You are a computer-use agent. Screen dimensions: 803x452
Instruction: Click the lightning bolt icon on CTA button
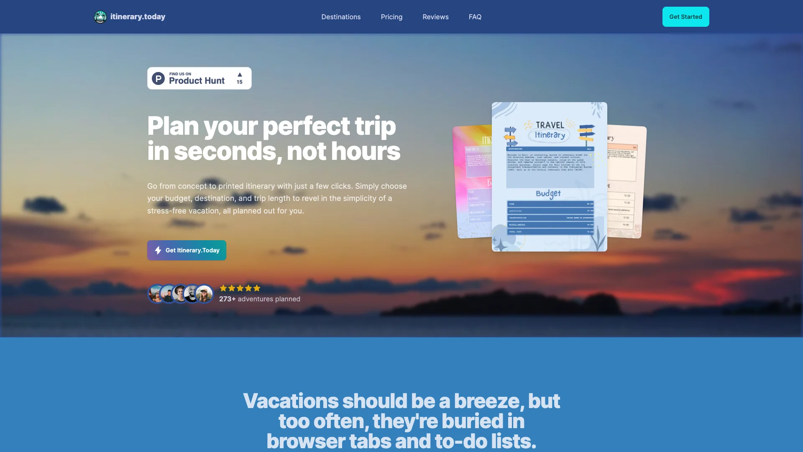click(158, 250)
